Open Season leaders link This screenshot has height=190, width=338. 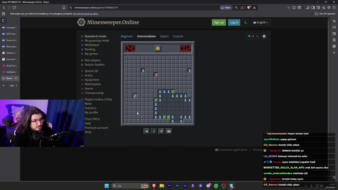95,65
